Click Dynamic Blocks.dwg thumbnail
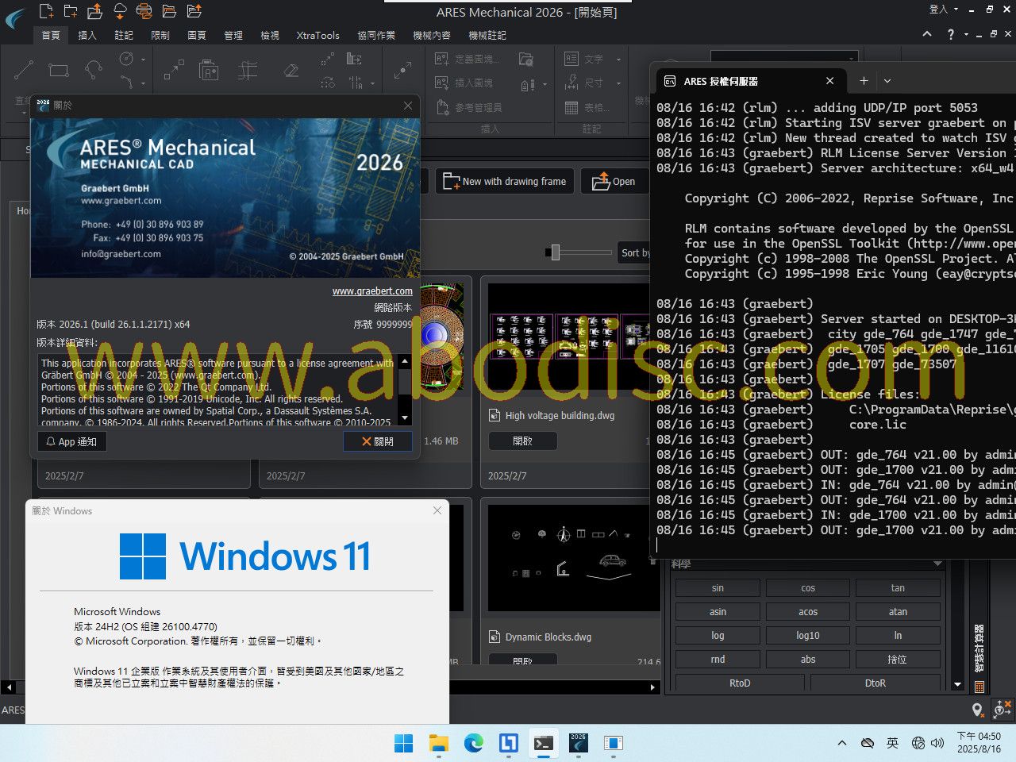Screen dimensions: 1016x762 click(x=574, y=558)
